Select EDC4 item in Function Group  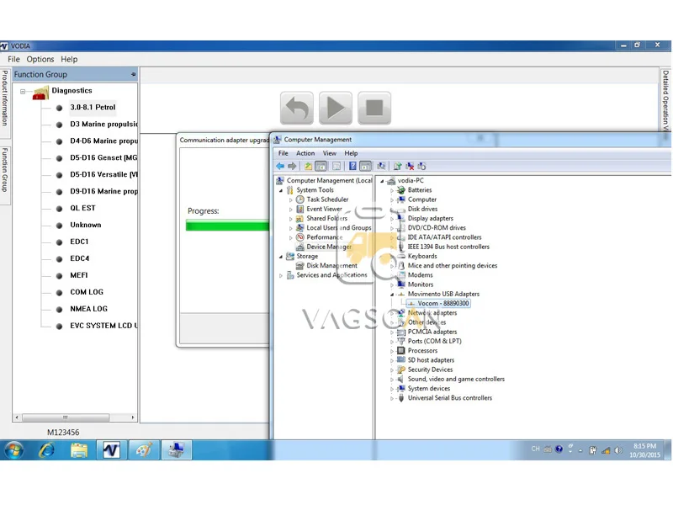click(x=80, y=258)
